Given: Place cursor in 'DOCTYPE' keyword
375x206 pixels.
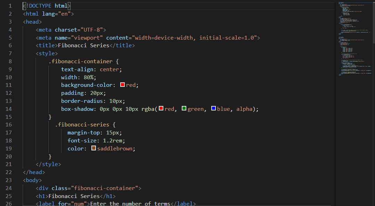Looking at the screenshot, I should point(40,6).
